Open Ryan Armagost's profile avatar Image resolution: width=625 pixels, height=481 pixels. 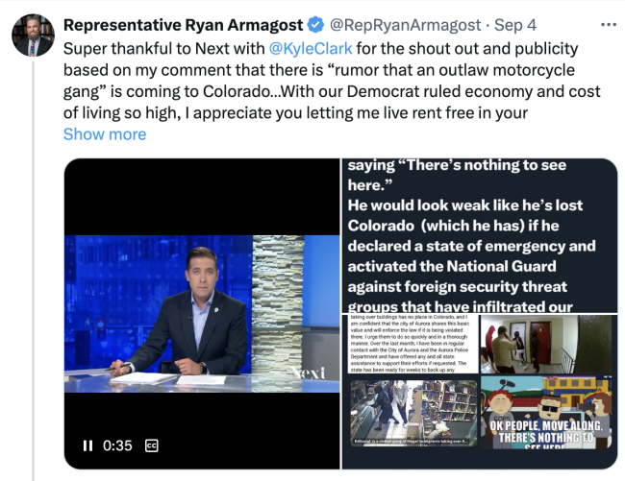pyautogui.click(x=33, y=36)
